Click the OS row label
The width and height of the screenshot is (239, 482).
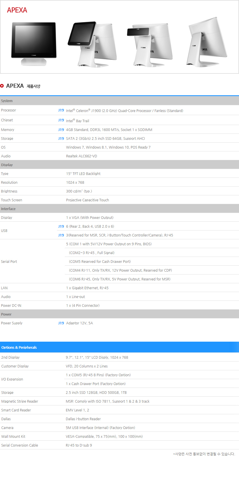coord(3,147)
